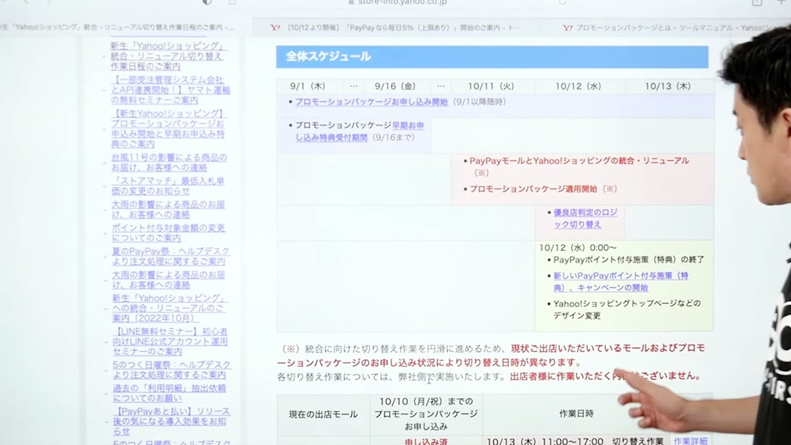Click the PayPayポイント付与施策（特典）の終了 bullet
The image size is (791, 445).
point(628,260)
